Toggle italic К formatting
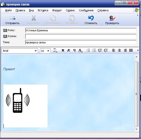This screenshot has width=141, height=139. click(68, 50)
